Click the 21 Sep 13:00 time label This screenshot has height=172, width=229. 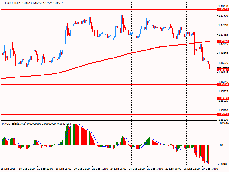[x=100, y=169]
